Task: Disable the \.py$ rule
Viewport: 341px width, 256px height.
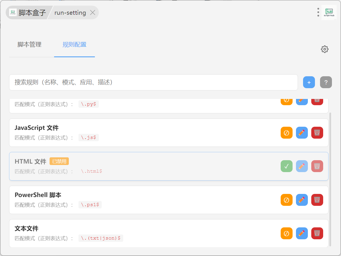Action: pyautogui.click(x=286, y=102)
